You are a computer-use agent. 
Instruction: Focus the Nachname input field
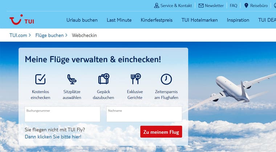[144, 114]
